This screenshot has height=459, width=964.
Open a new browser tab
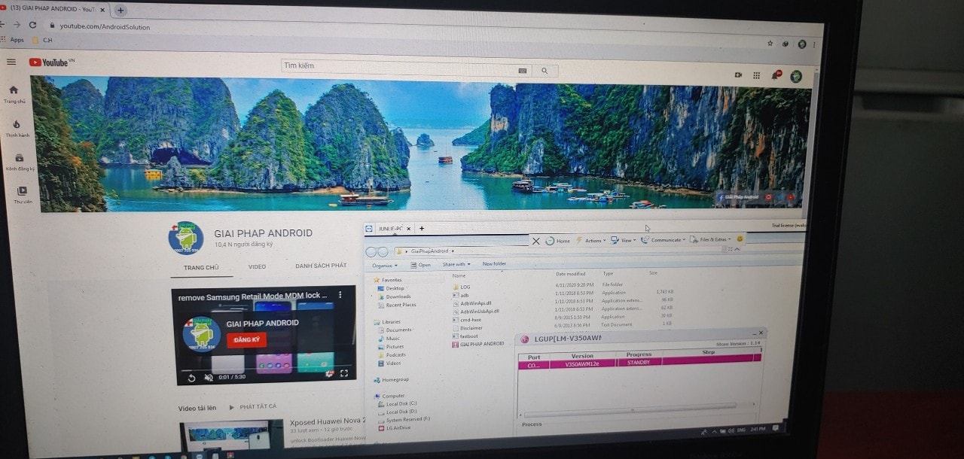pyautogui.click(x=120, y=11)
